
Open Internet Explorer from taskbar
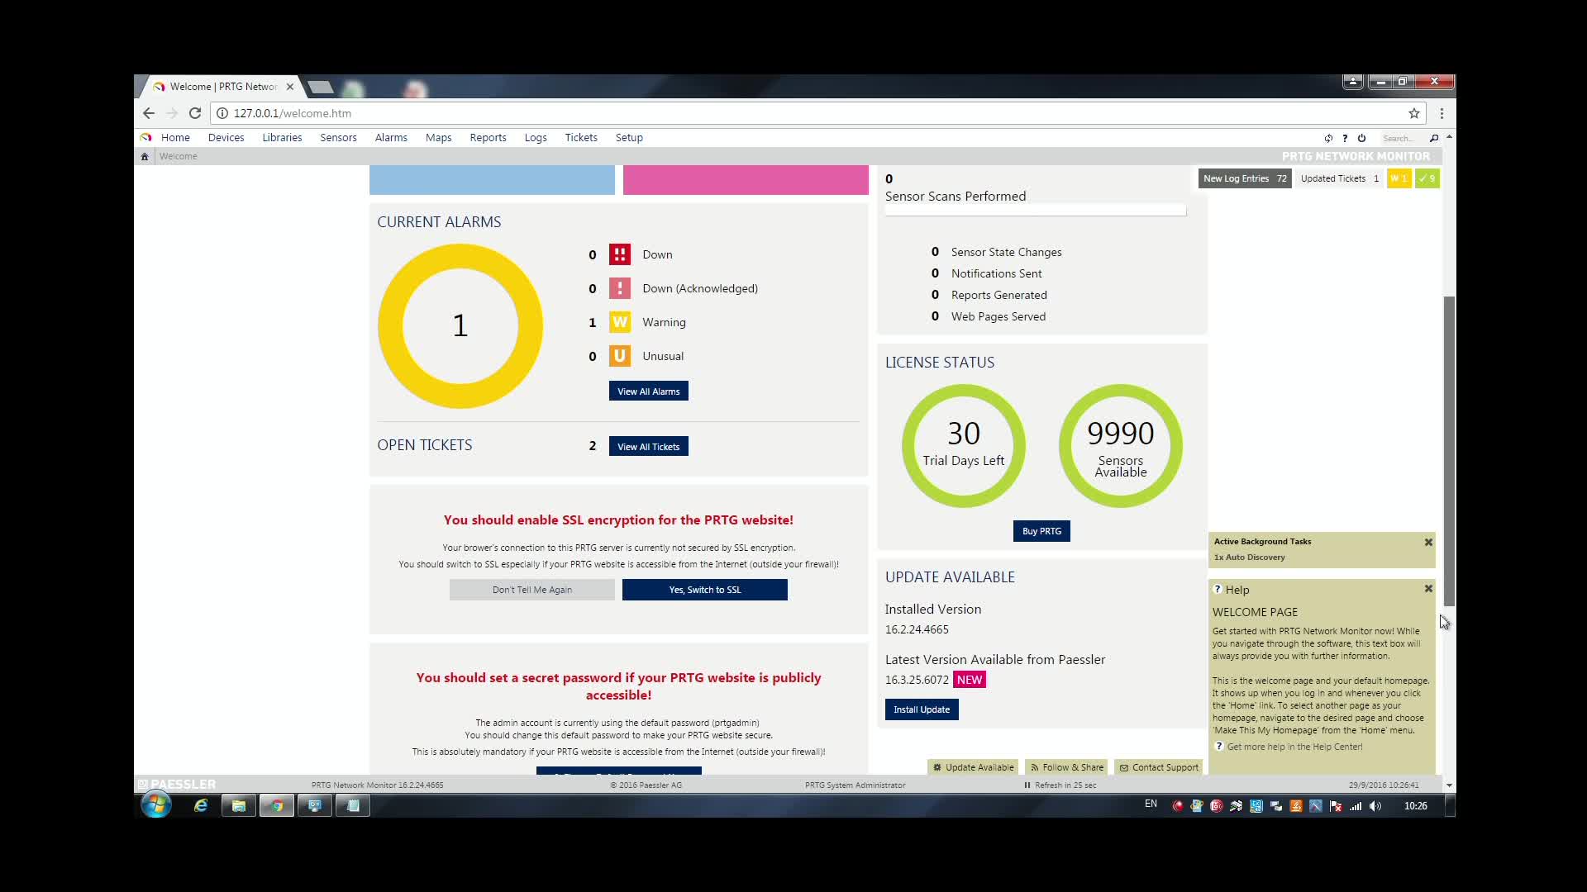(x=200, y=805)
